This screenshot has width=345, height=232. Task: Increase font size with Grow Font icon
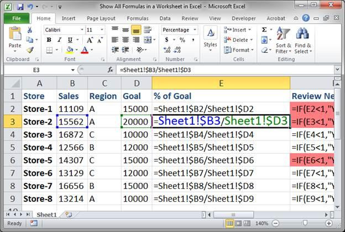point(90,40)
